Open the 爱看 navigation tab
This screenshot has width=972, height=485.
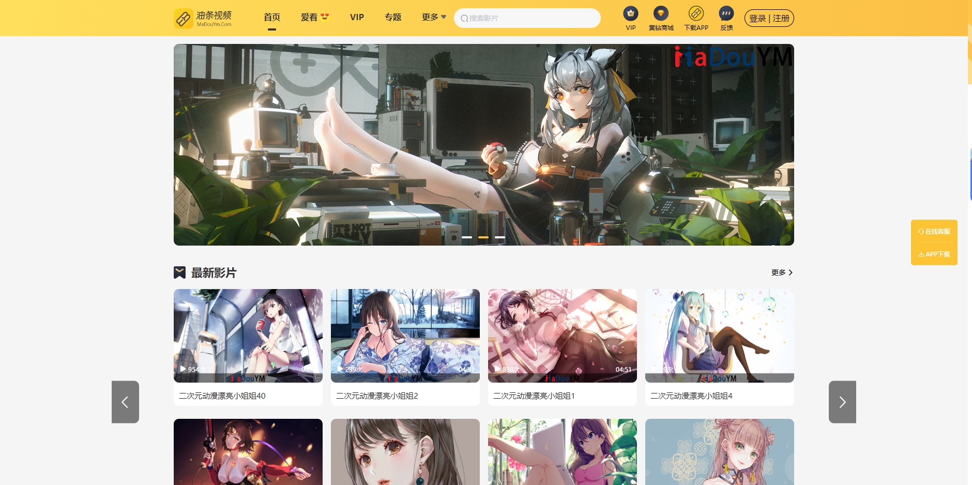coord(315,17)
